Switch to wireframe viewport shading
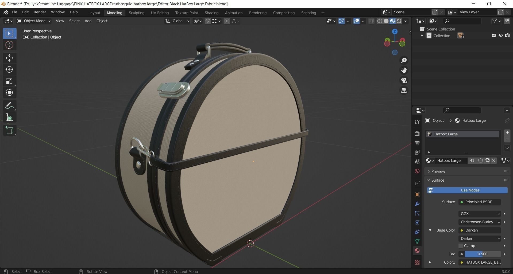The height and width of the screenshot is (274, 513). tap(380, 21)
